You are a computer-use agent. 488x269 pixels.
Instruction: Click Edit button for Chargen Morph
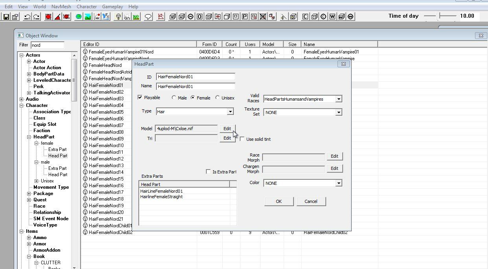tap(334, 168)
